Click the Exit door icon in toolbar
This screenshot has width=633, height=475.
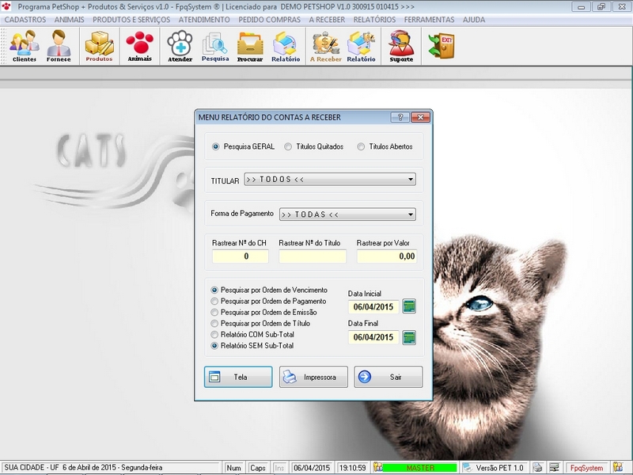point(442,45)
